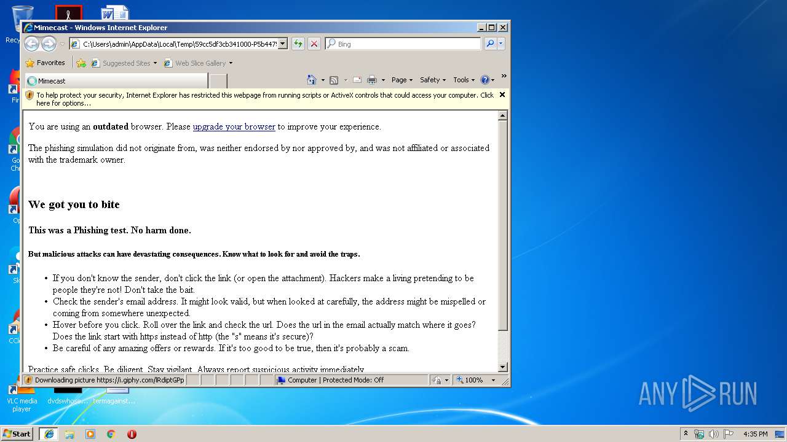
Task: Follow the 'upgrade your browser' link
Action: pyautogui.click(x=234, y=126)
